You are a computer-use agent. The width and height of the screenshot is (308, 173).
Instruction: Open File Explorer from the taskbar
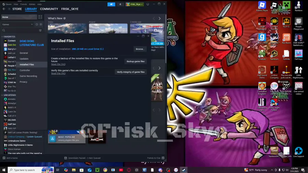click(x=74, y=170)
